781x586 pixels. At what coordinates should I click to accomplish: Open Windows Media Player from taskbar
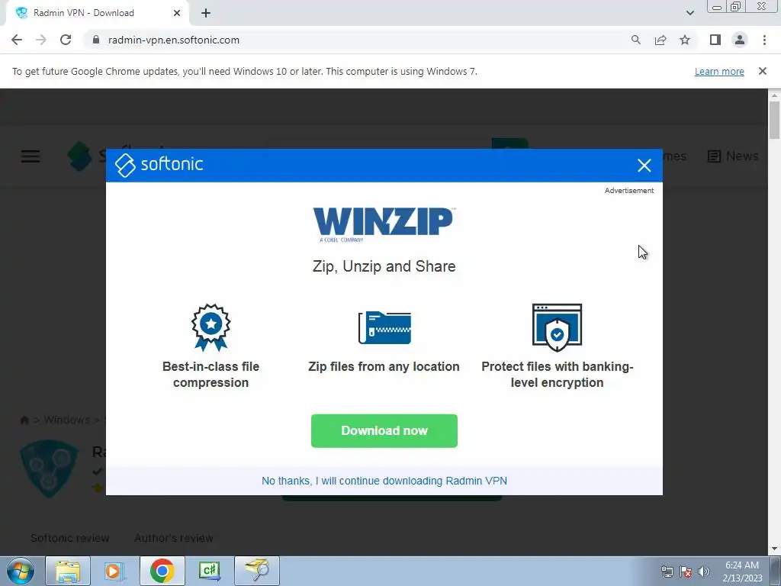tap(113, 571)
